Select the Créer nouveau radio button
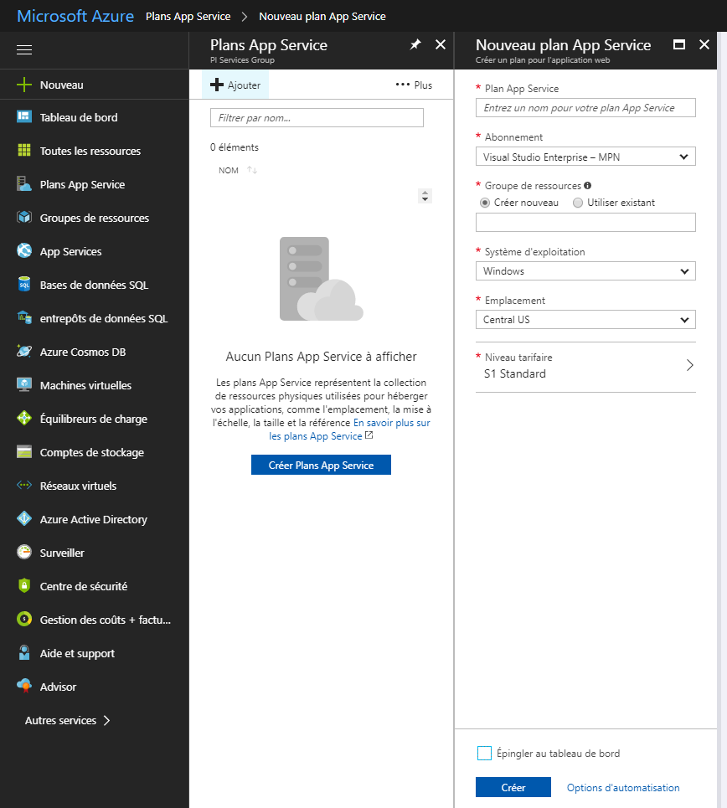Screen dimensions: 727x808 485,203
